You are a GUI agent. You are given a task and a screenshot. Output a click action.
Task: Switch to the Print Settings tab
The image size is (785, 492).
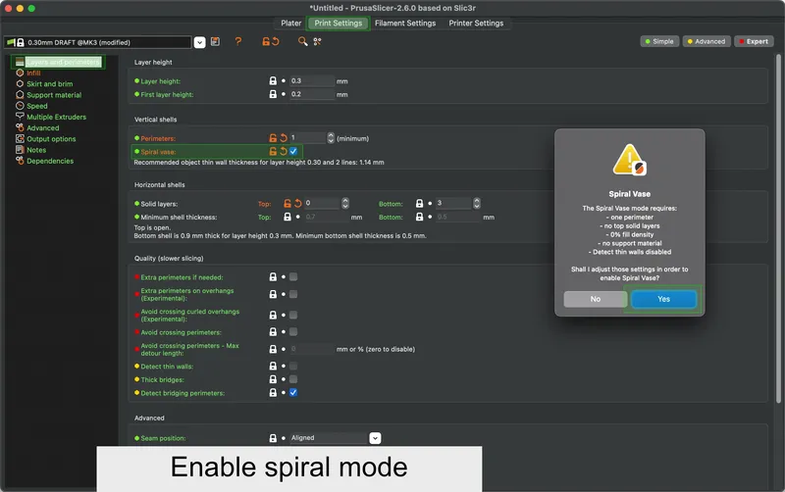(x=339, y=23)
